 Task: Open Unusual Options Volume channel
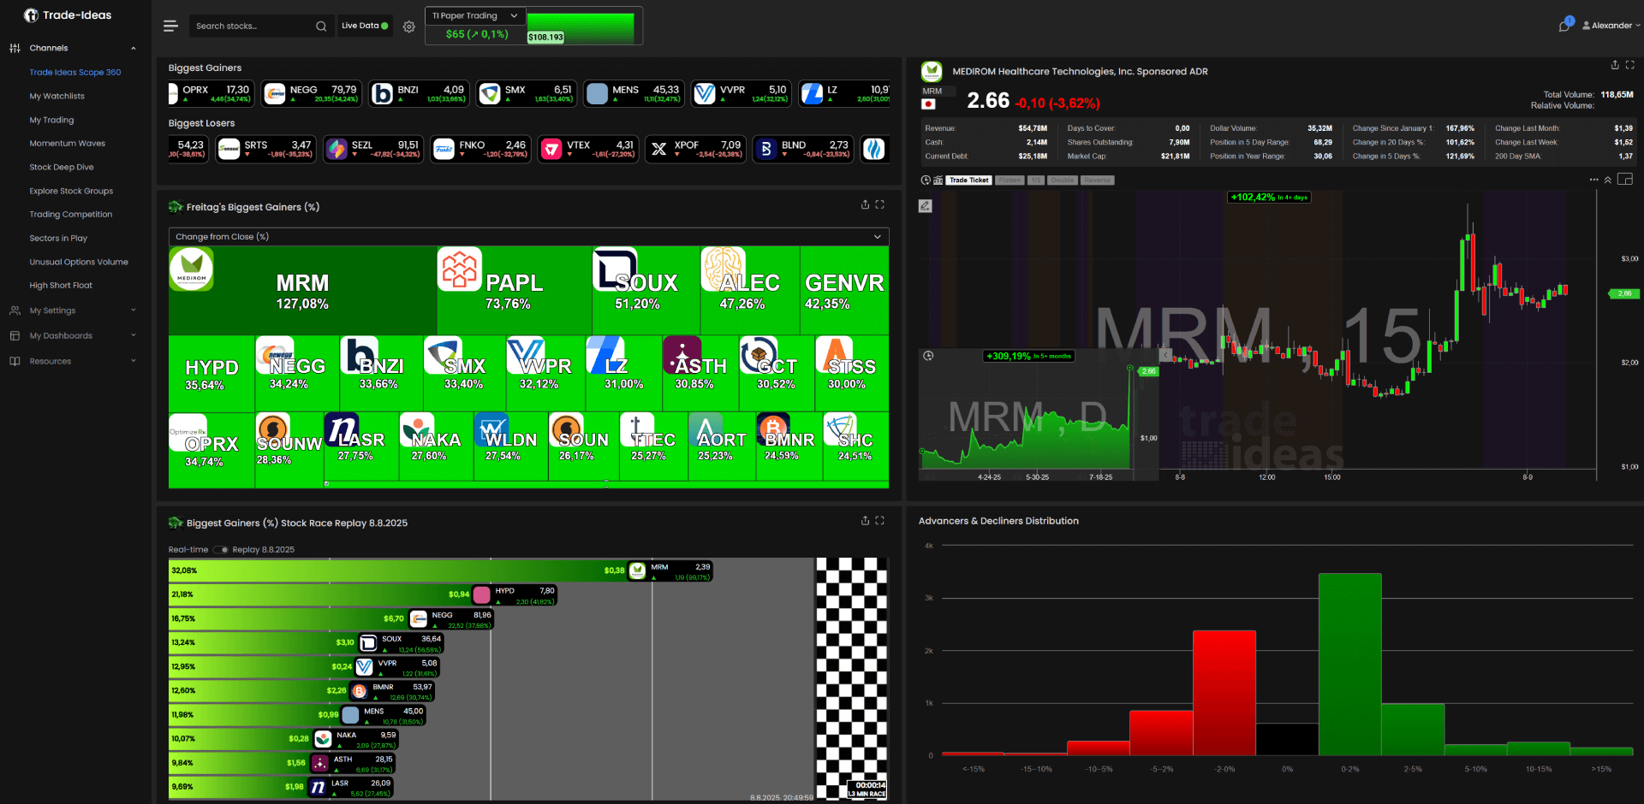point(79,263)
